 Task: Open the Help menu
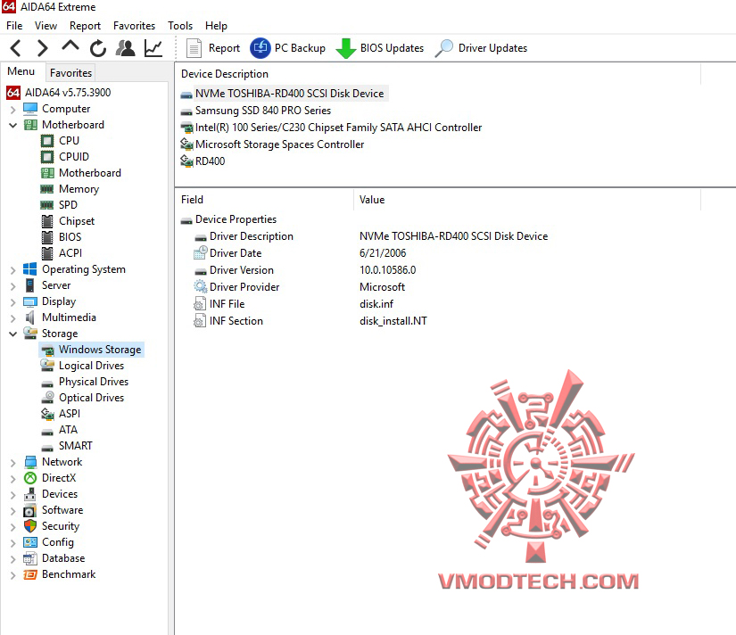216,26
